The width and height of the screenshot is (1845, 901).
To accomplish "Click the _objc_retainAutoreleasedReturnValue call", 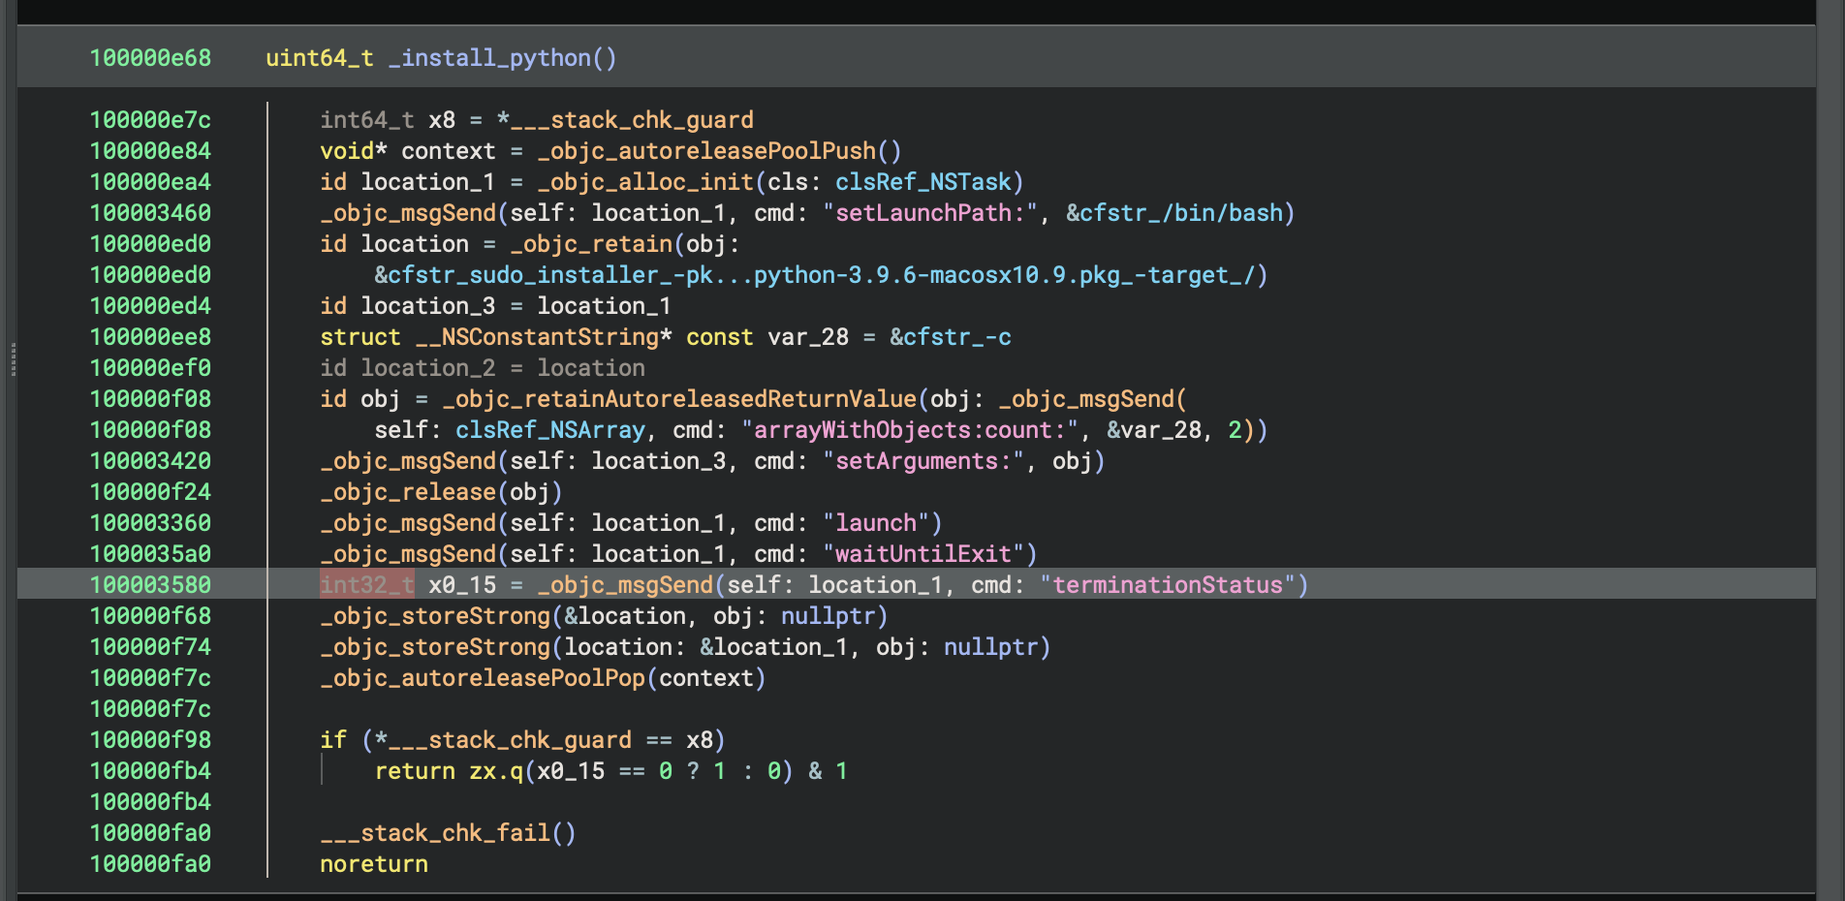I will point(679,399).
